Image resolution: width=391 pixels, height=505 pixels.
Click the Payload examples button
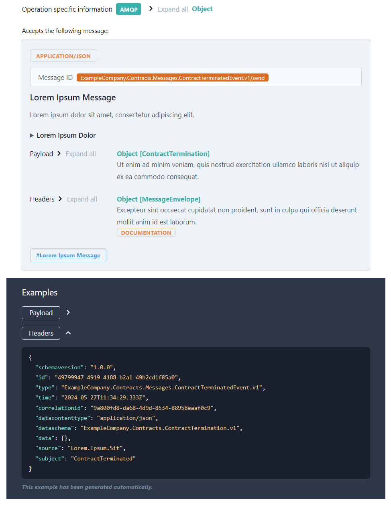pyautogui.click(x=41, y=313)
